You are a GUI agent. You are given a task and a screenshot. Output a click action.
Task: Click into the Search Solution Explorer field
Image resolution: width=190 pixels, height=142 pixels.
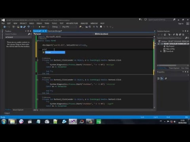tap(171, 38)
